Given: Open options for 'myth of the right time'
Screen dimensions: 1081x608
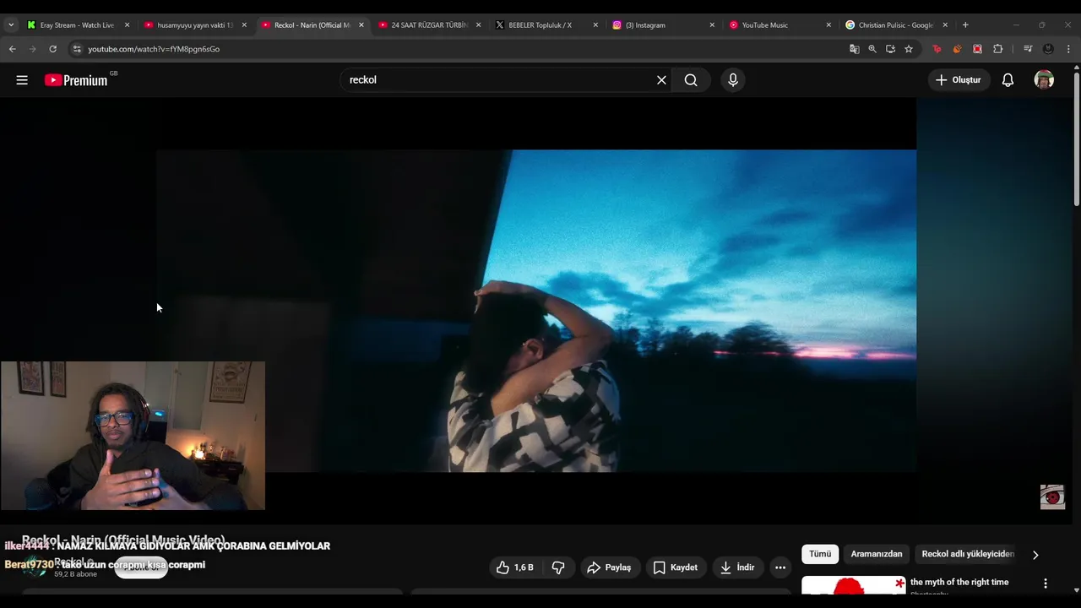Looking at the screenshot, I should 1046,584.
